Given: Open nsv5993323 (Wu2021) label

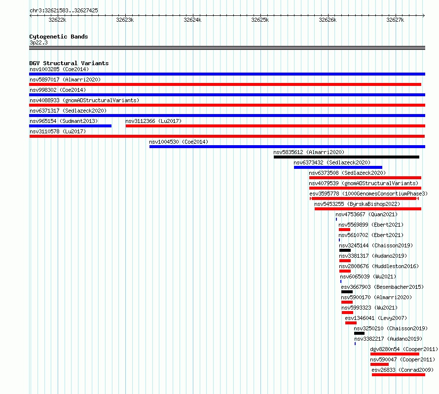Looking at the screenshot, I should coord(369,308).
